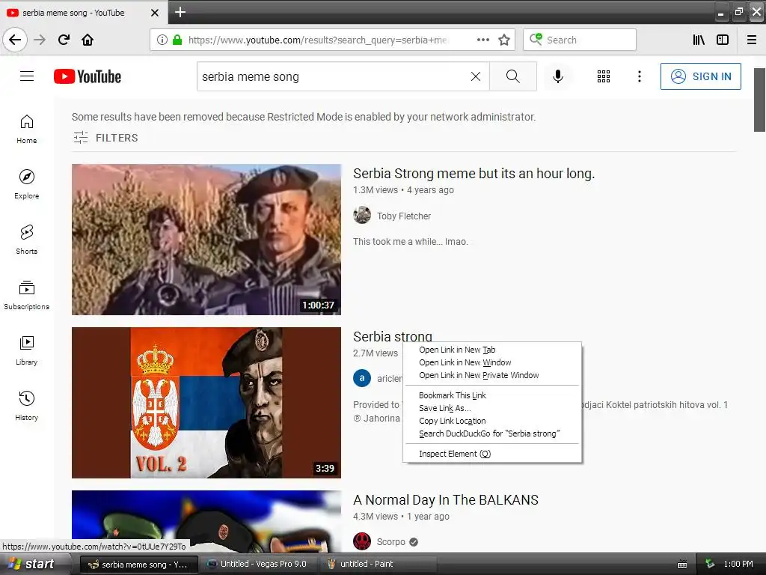Click the Scorpo channel avatar
The image size is (766, 575).
(362, 542)
